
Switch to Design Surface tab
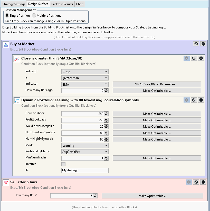click(x=38, y=4)
